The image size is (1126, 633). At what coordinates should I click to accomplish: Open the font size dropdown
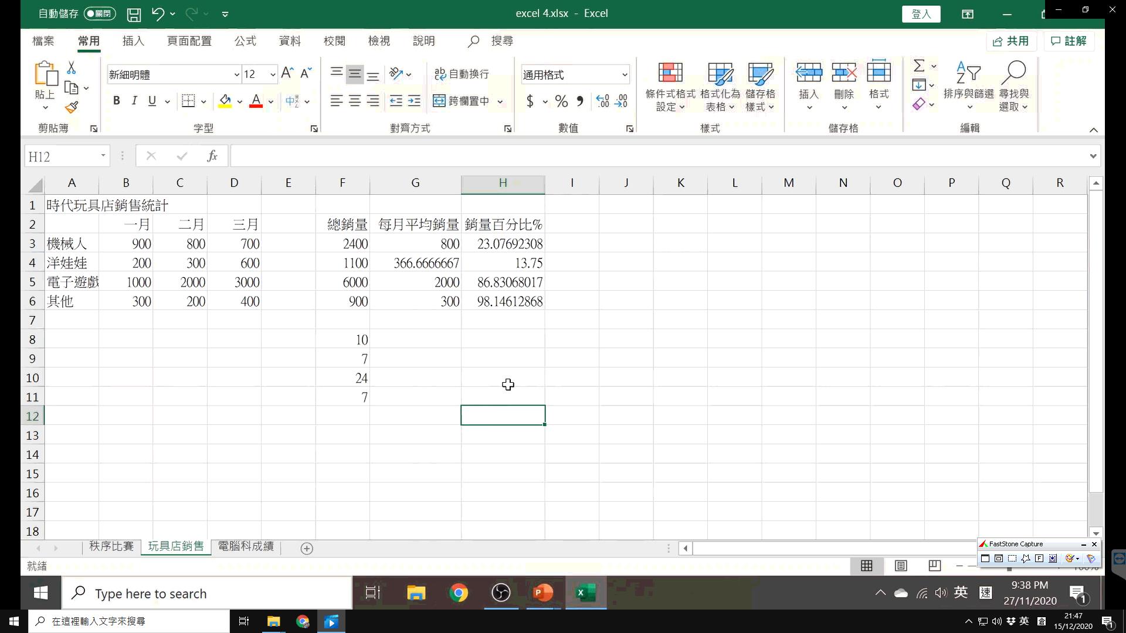pos(273,74)
